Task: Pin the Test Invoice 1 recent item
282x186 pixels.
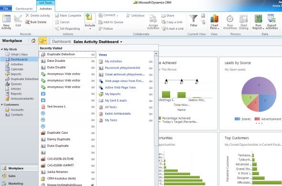Action: coord(93,107)
